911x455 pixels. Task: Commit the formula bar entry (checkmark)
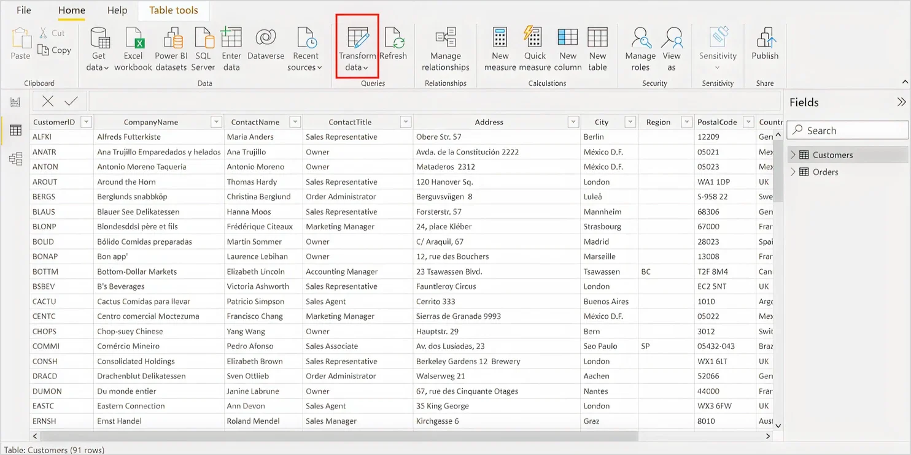[x=71, y=101]
